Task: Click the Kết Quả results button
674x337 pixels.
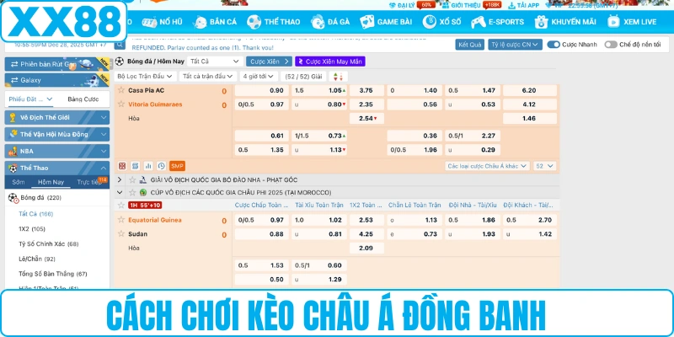Action: (470, 45)
